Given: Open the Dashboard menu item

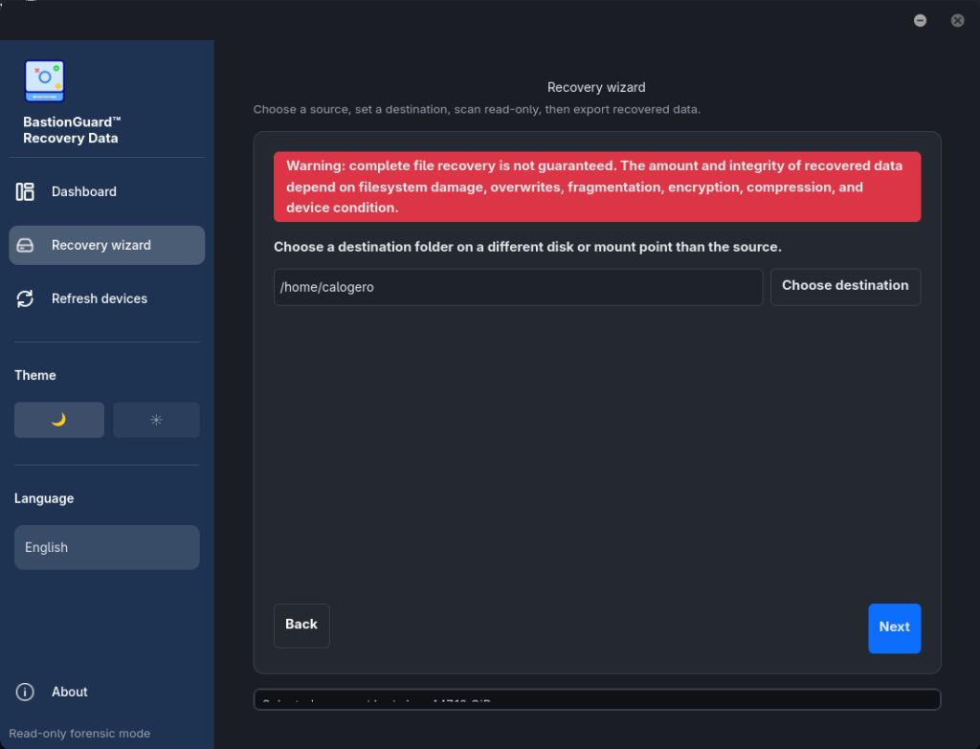Looking at the screenshot, I should (107, 191).
